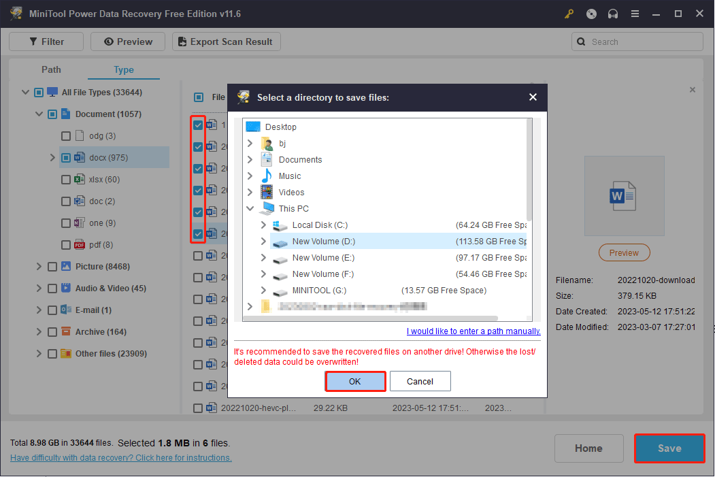Expand Local Disk (C:) chevron
715x477 pixels.
pyautogui.click(x=263, y=225)
